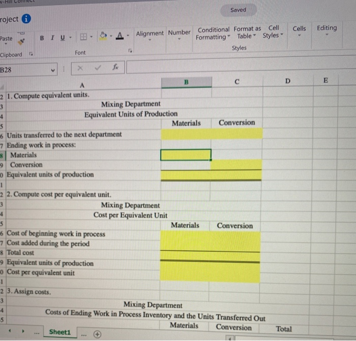The image size is (356, 341).
Task: Select 'Cost of beginning work in process' cell
Action: 83,233
